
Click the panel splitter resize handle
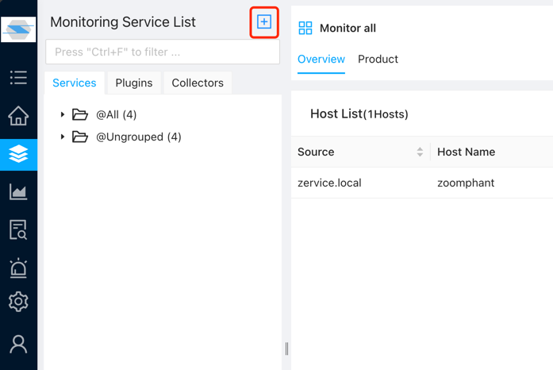[286, 348]
